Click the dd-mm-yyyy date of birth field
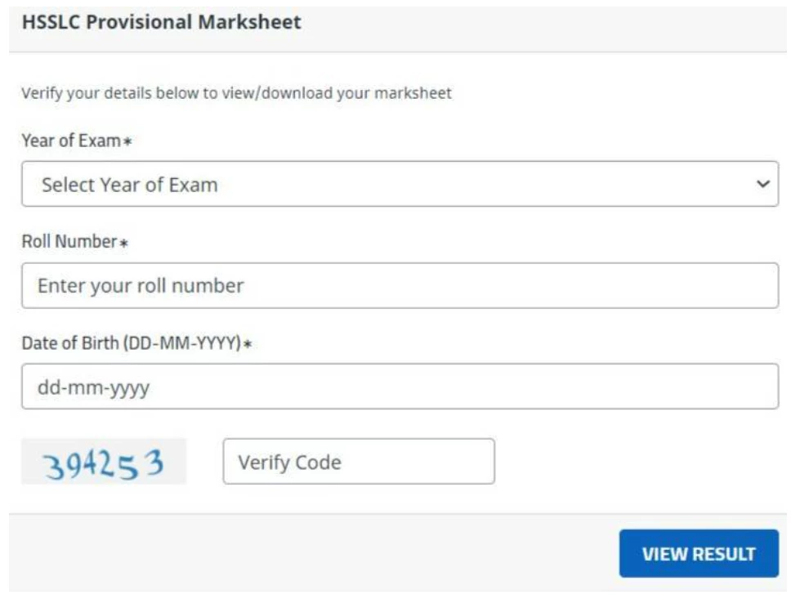The image size is (791, 595). click(399, 387)
